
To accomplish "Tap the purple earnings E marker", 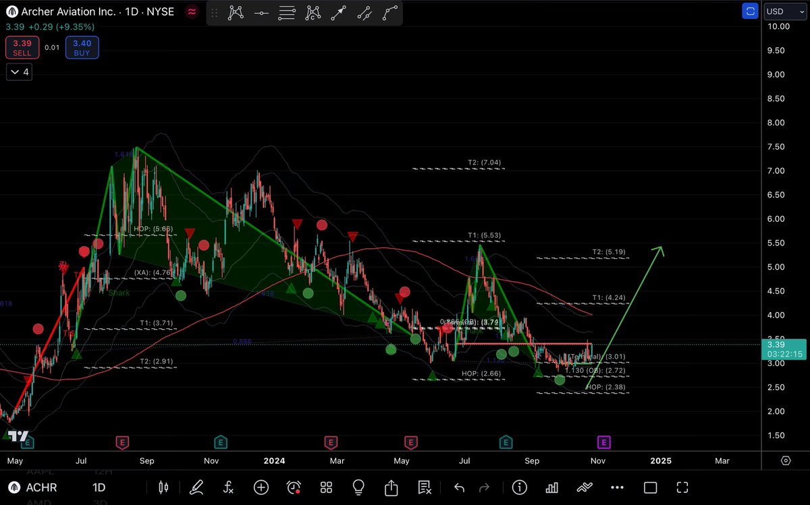I will click(604, 442).
